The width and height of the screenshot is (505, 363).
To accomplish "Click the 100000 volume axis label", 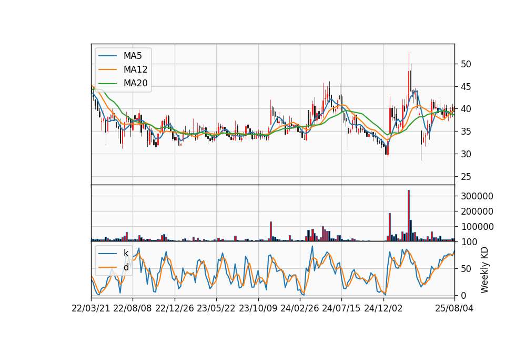I will (x=477, y=227).
